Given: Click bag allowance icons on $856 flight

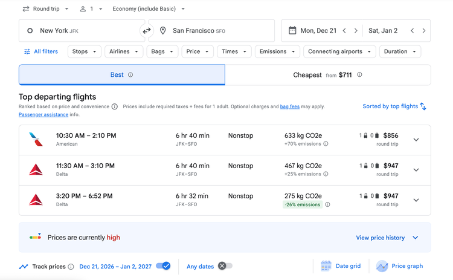Looking at the screenshot, I should pyautogui.click(x=369, y=135).
